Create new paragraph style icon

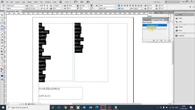[161, 40]
